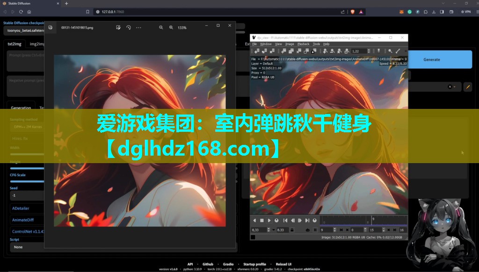The image size is (479, 272).
Task: Click the djv_view zoom out toolbar icon
Action: click(332, 51)
